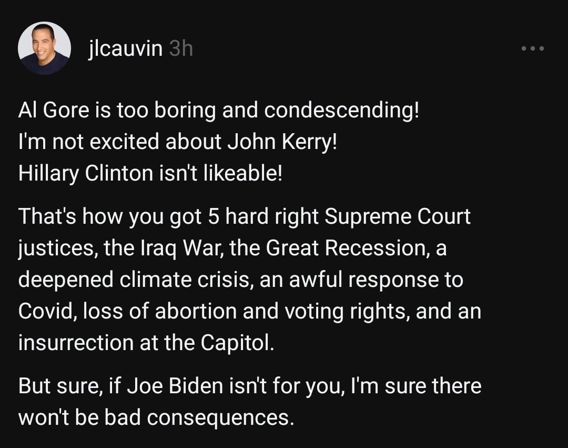
Task: Open the three-dot more options menu
Action: coord(533,49)
